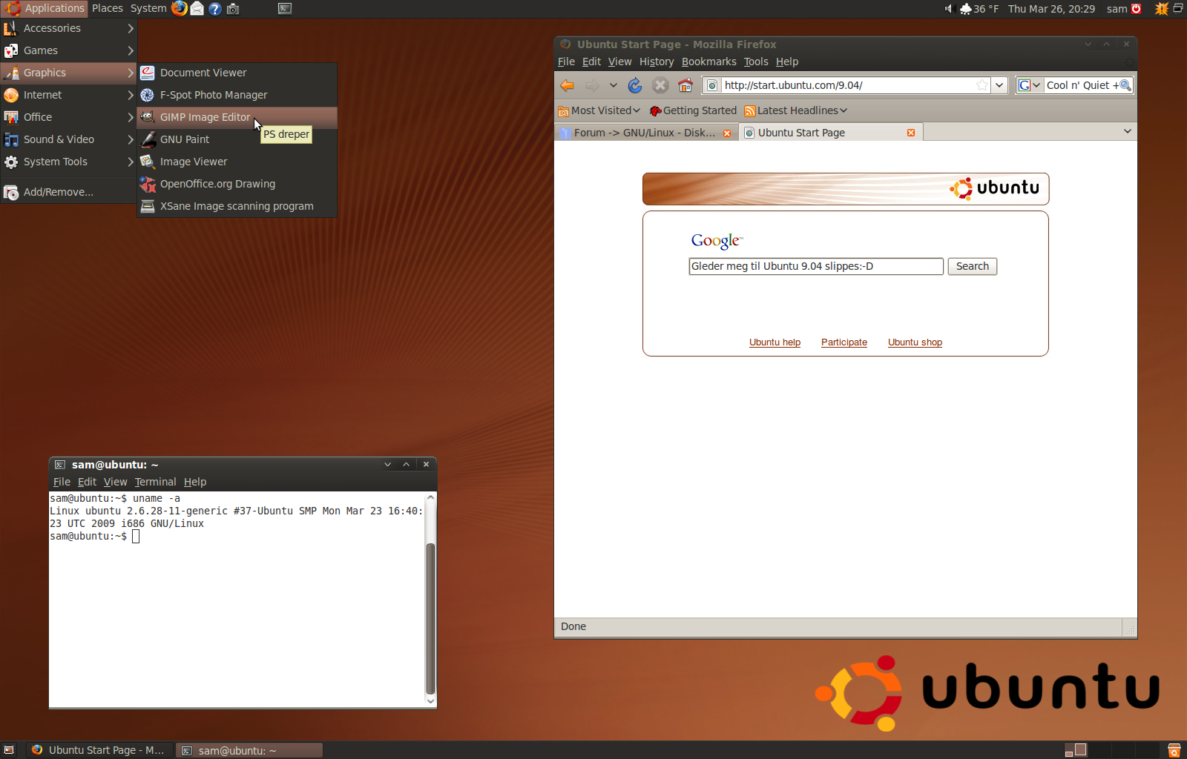Open the Terminal menu in terminal window
Image resolution: width=1187 pixels, height=759 pixels.
pyautogui.click(x=155, y=482)
